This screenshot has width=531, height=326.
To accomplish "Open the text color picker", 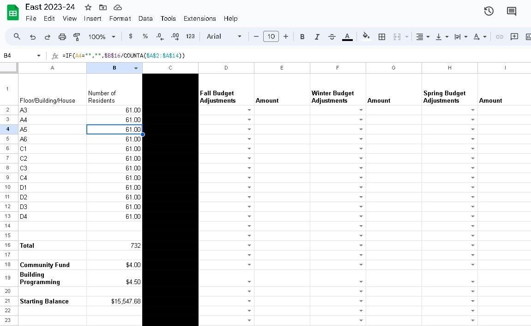I will pos(347,36).
